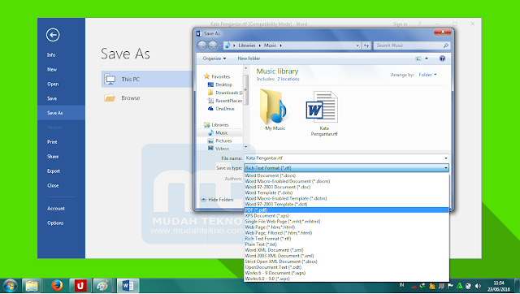Click Save in Word backstage

pyautogui.click(x=62, y=98)
